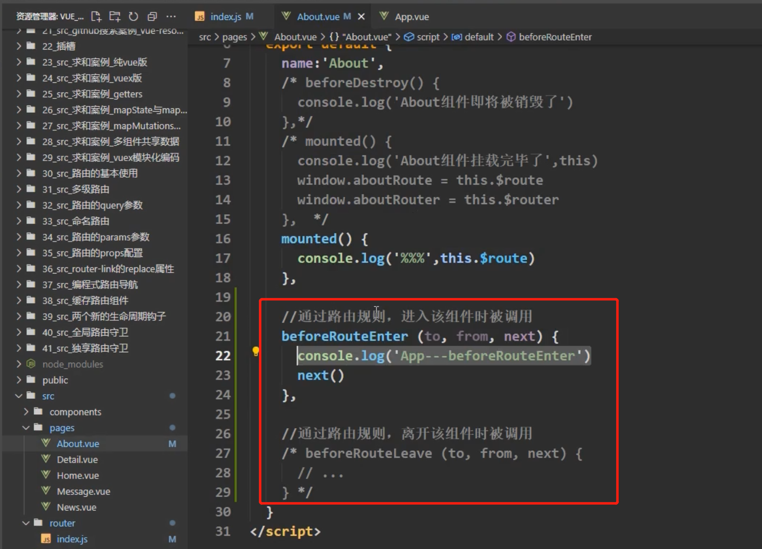Expand the 40_src_全局路由守卫 folder
Screen dimensions: 762x549
pyautogui.click(x=19, y=332)
